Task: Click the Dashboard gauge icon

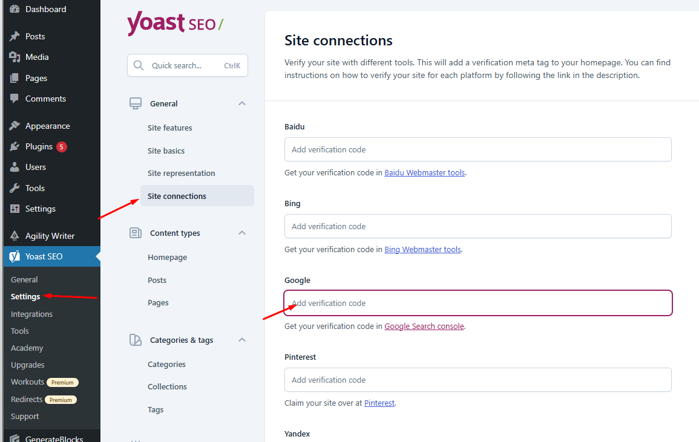Action: click(15, 9)
